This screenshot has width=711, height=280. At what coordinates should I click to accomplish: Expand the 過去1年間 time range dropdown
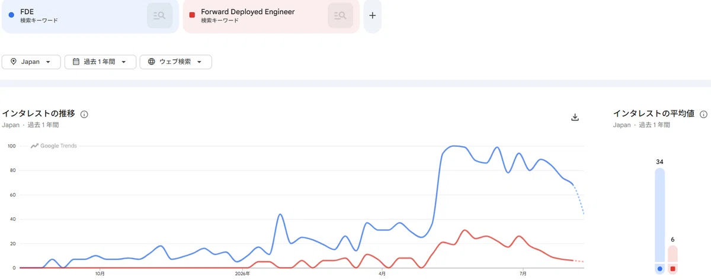tap(123, 62)
